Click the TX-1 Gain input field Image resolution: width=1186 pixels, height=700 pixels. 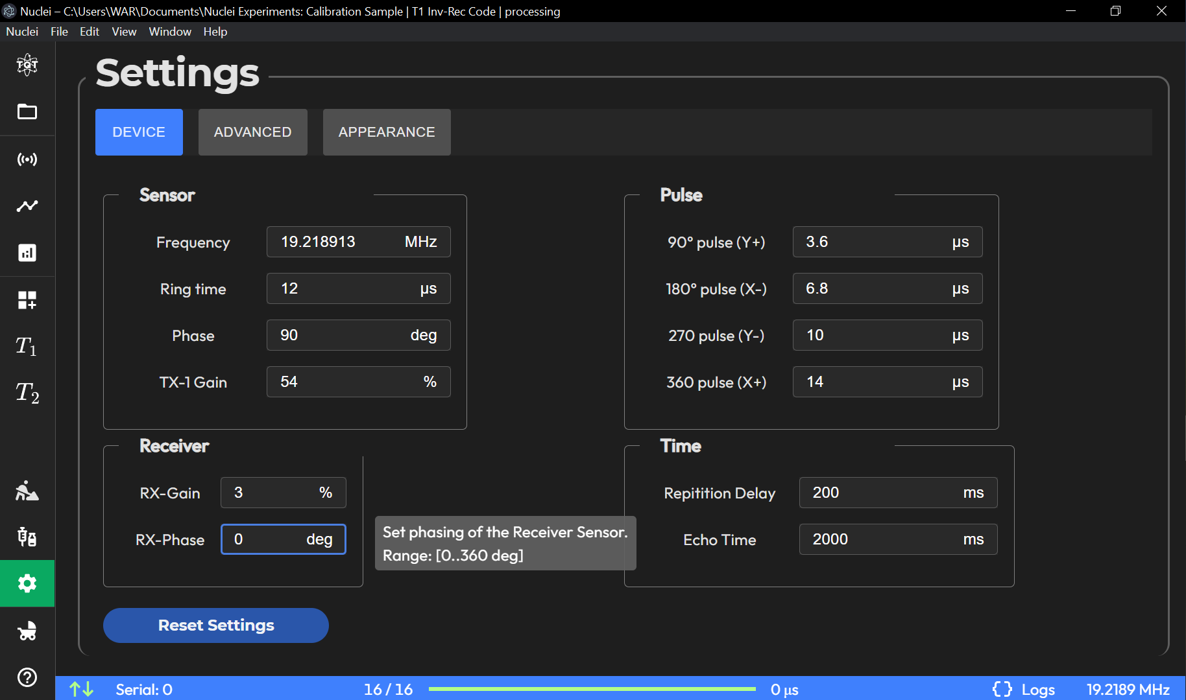(x=359, y=382)
